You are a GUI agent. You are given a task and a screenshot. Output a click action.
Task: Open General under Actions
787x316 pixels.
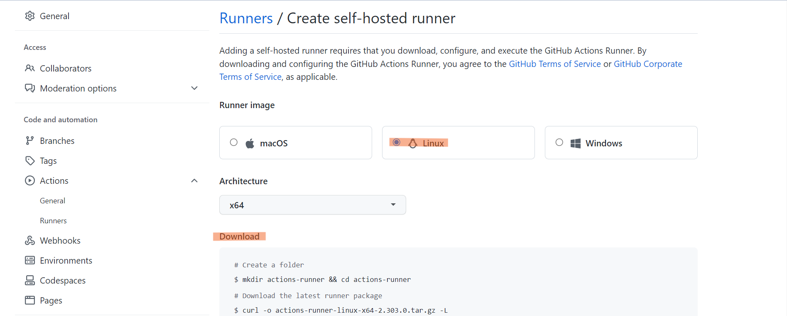[x=52, y=200]
